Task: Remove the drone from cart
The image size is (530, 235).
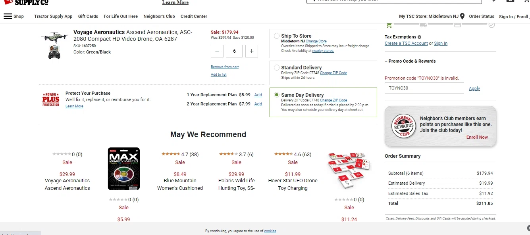Action: pyautogui.click(x=225, y=67)
